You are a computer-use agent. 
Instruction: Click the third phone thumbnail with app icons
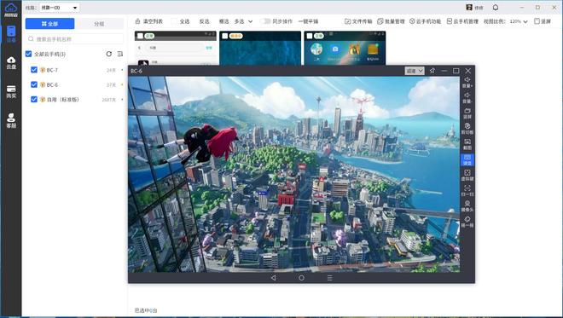[345, 48]
